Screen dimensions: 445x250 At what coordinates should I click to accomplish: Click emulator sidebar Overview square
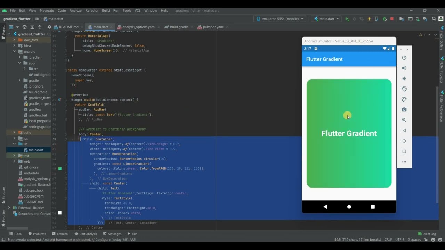point(404,151)
